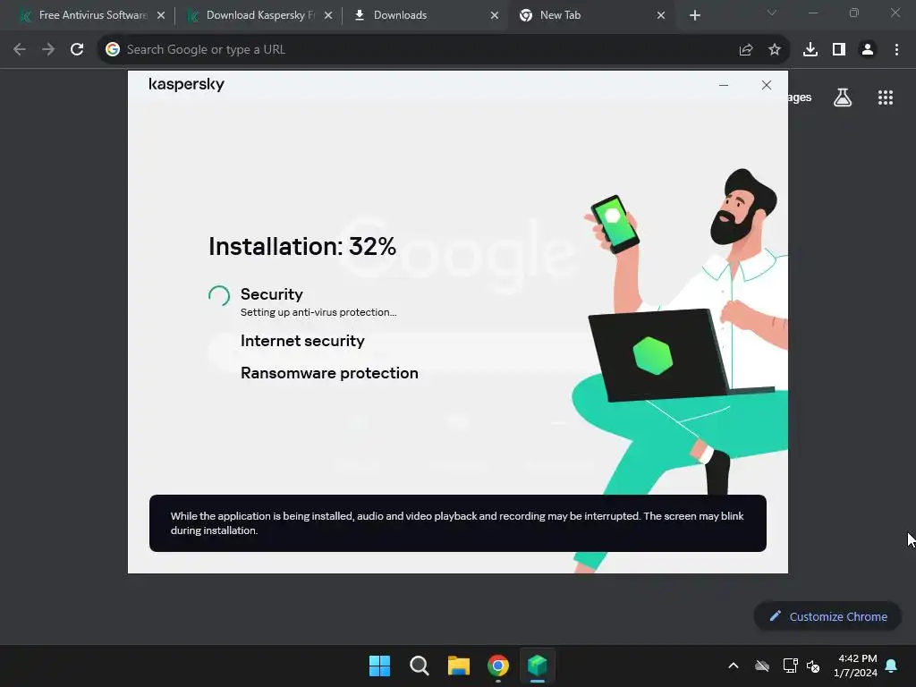Toggle the Chrome side panel icon
916x687 pixels.
click(839, 50)
